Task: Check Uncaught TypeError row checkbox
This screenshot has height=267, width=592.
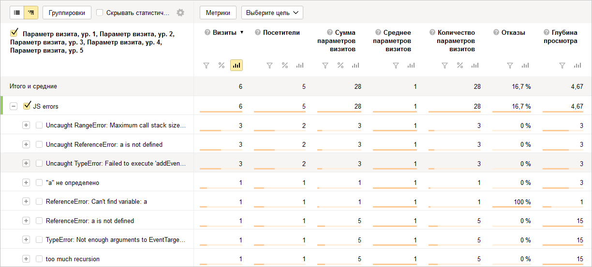Action: [x=39, y=164]
